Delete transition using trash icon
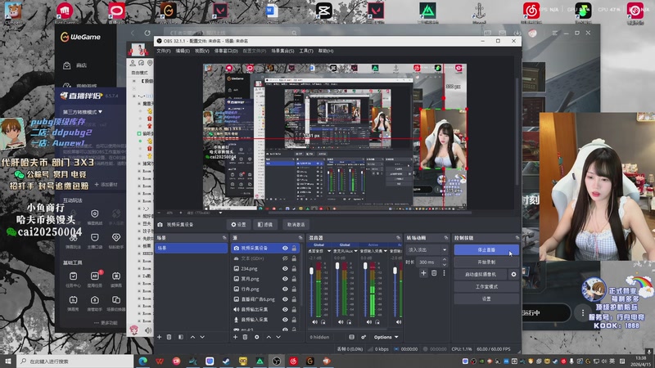 pyautogui.click(x=434, y=273)
